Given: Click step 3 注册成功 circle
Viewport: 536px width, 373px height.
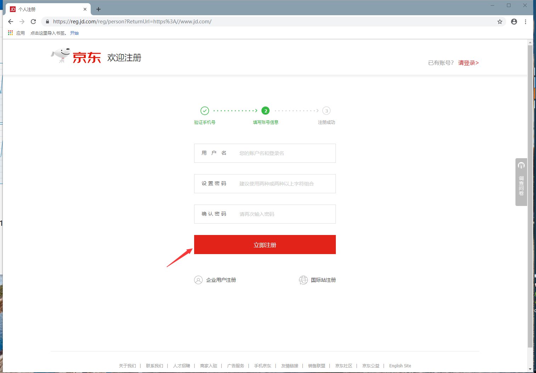Looking at the screenshot, I should tap(326, 110).
